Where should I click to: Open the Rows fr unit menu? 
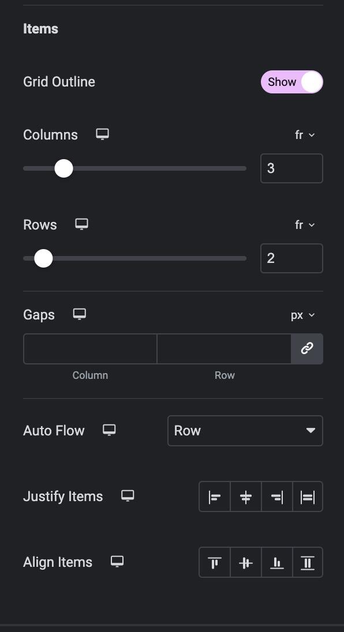305,225
